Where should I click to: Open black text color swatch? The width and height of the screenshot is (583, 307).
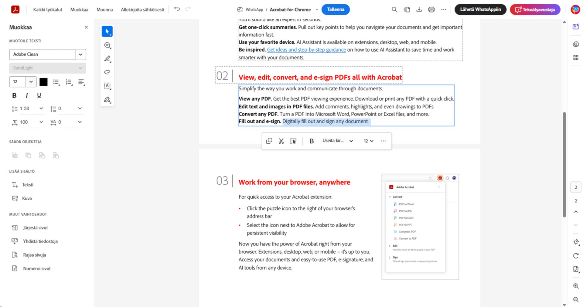[43, 82]
